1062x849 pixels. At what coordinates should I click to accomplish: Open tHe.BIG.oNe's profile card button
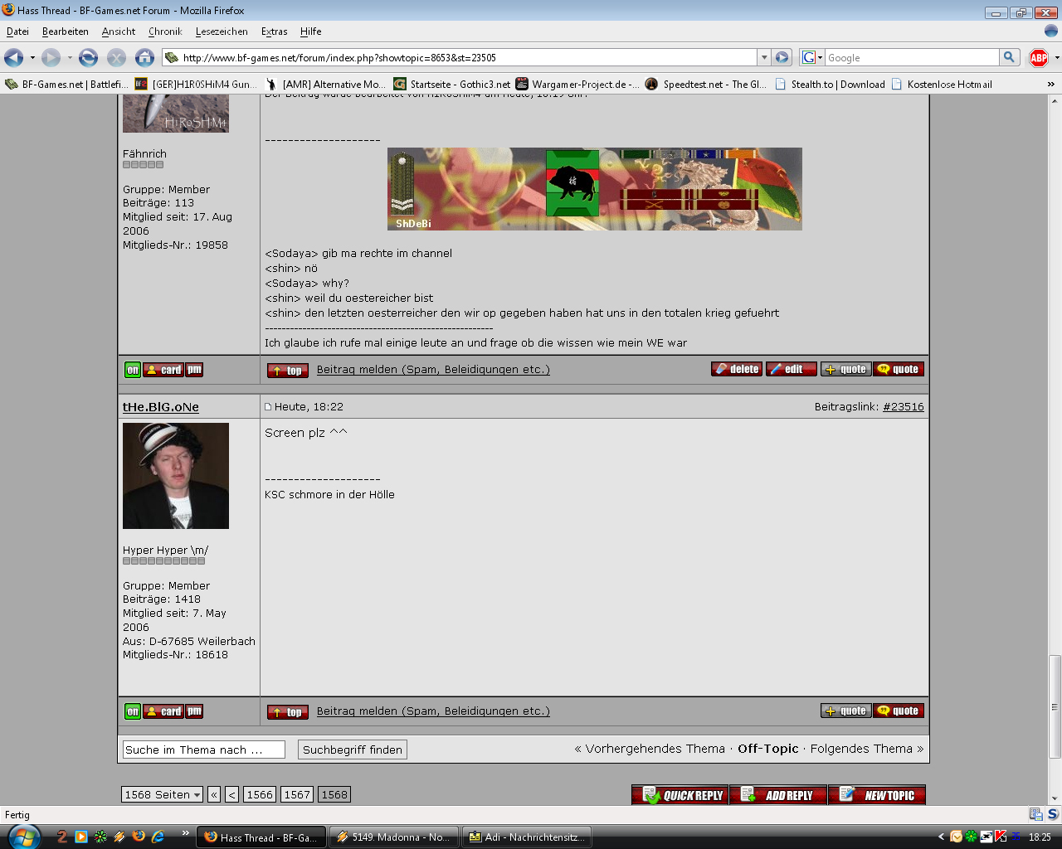point(163,711)
